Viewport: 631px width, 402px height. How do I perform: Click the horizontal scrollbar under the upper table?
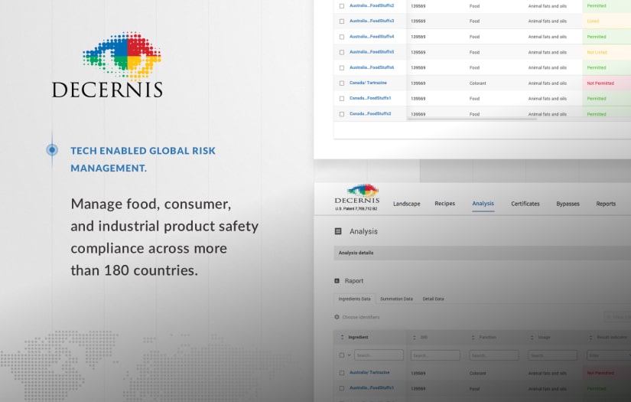pyautogui.click(x=472, y=119)
